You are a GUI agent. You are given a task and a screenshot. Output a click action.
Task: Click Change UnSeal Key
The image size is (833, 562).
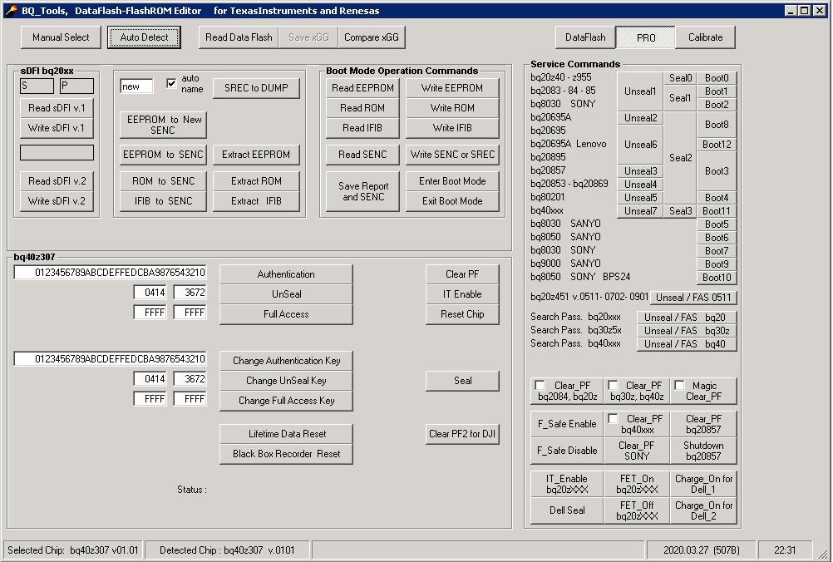[286, 380]
